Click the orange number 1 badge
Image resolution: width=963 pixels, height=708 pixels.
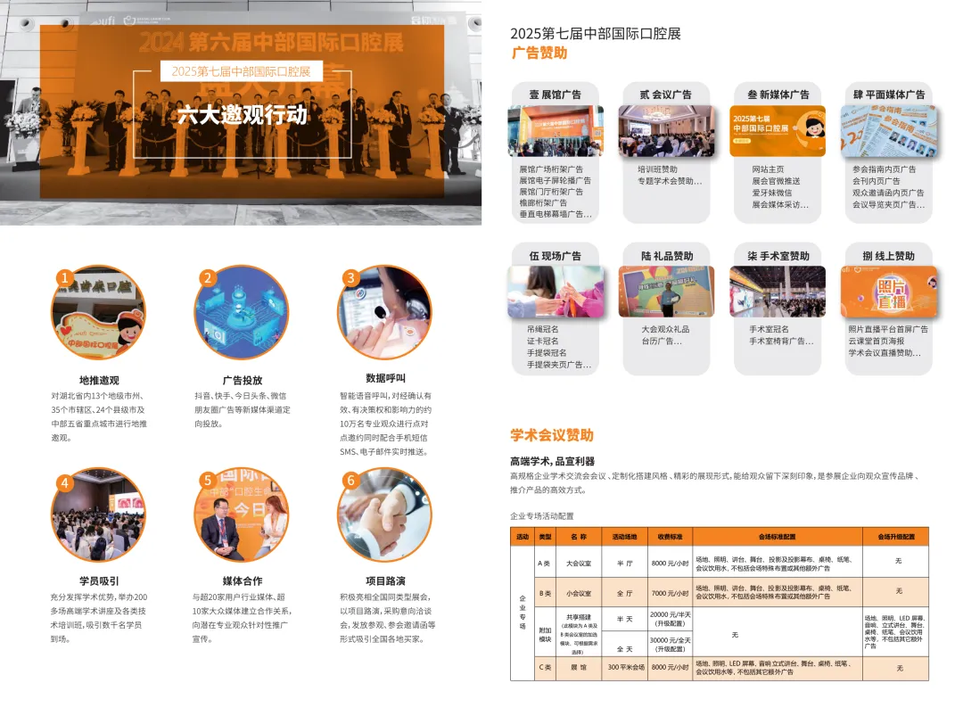63,277
